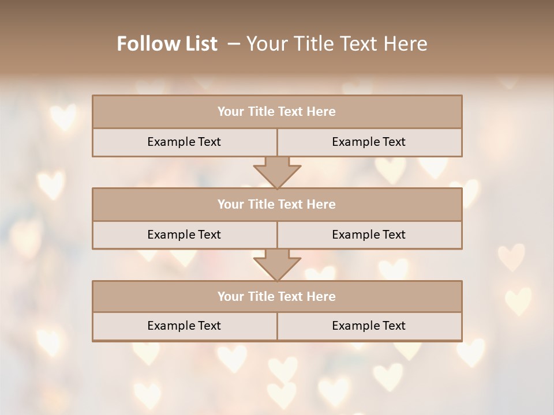Image resolution: width=554 pixels, height=415 pixels.
Task: Click the down arrow between the first and second tables
Action: click(x=277, y=172)
